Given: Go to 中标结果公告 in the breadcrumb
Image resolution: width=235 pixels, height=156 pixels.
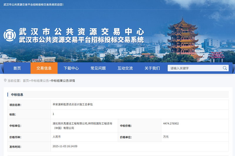Looking at the screenshot, I should (x=40, y=81).
